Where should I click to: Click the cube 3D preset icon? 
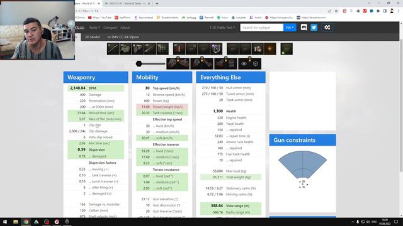coord(256,63)
